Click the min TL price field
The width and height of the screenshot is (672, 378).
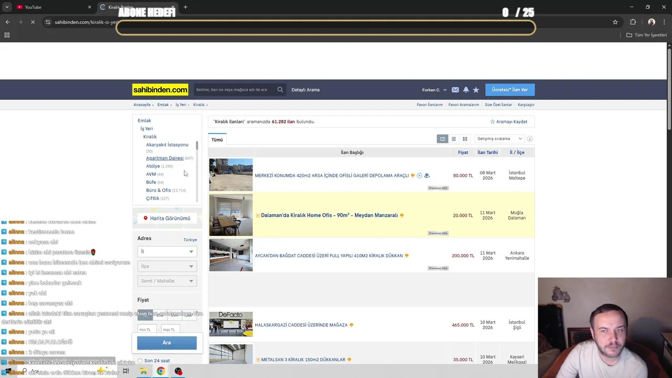pos(146,330)
